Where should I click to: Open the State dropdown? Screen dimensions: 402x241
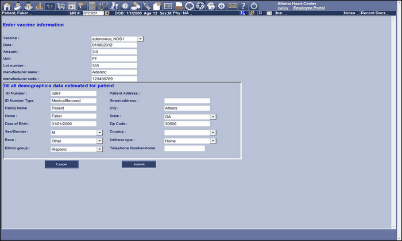pos(212,116)
